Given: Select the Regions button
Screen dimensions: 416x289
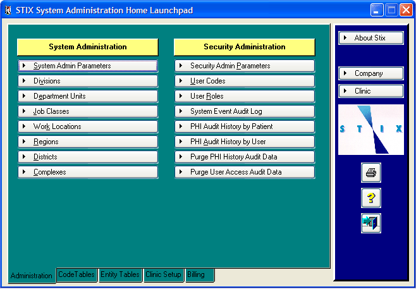Looking at the screenshot, I should tap(88, 142).
